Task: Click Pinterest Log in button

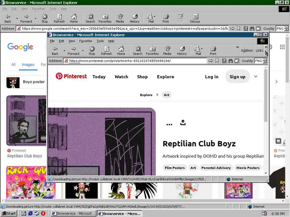Action: (212, 77)
